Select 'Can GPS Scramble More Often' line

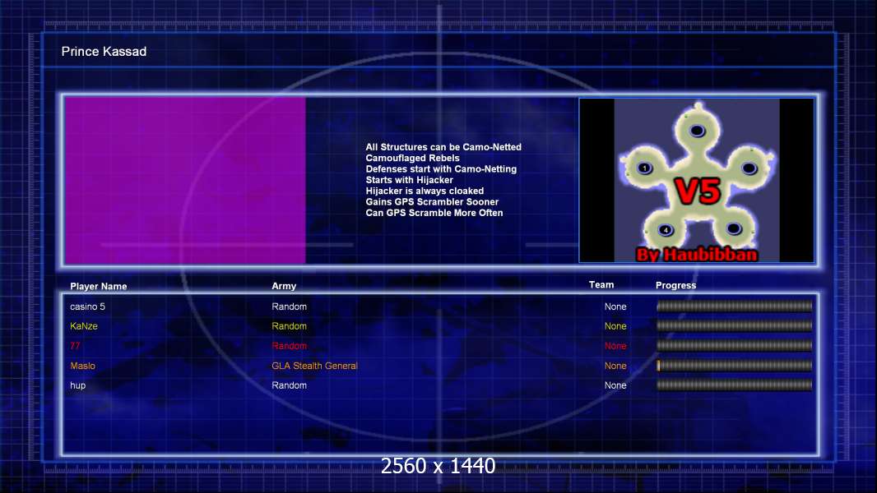point(434,213)
